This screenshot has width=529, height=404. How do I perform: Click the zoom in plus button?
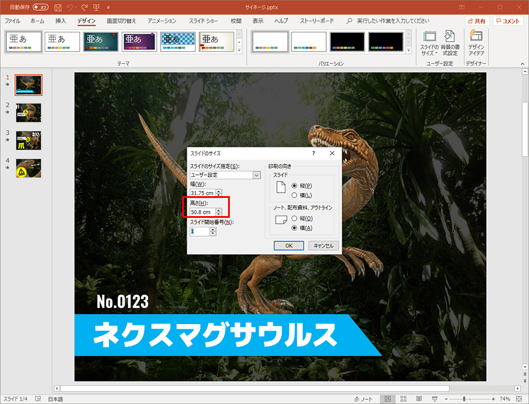coord(493,399)
